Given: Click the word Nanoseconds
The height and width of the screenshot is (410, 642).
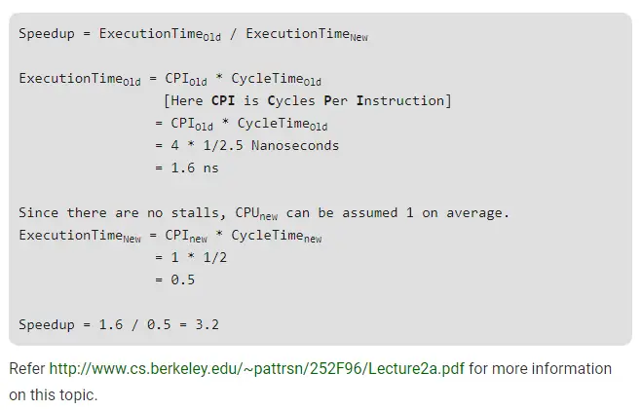Looking at the screenshot, I should tap(295, 145).
